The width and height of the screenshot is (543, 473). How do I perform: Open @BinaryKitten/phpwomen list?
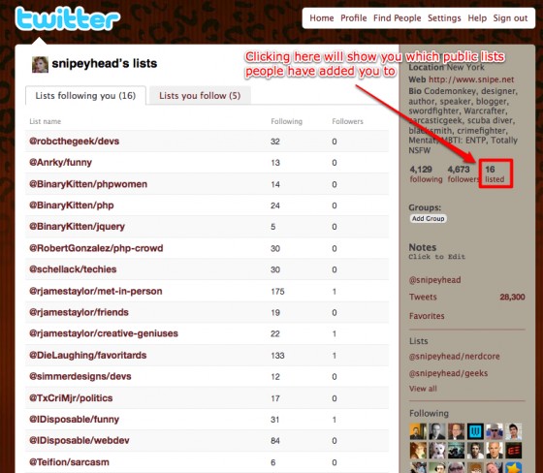click(x=88, y=184)
